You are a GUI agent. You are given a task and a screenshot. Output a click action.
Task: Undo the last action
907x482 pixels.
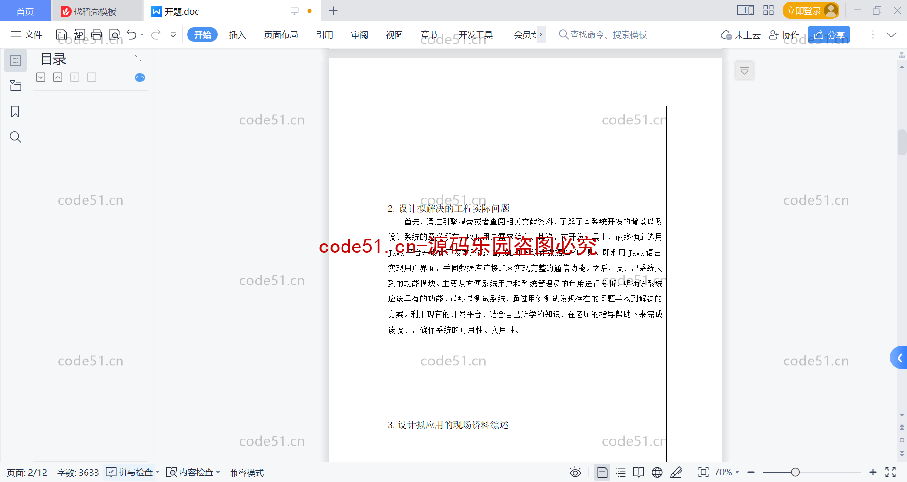tap(132, 34)
